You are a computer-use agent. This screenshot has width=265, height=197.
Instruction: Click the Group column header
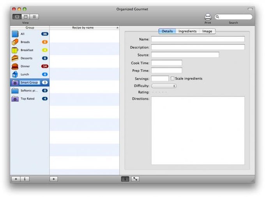click(x=30, y=28)
